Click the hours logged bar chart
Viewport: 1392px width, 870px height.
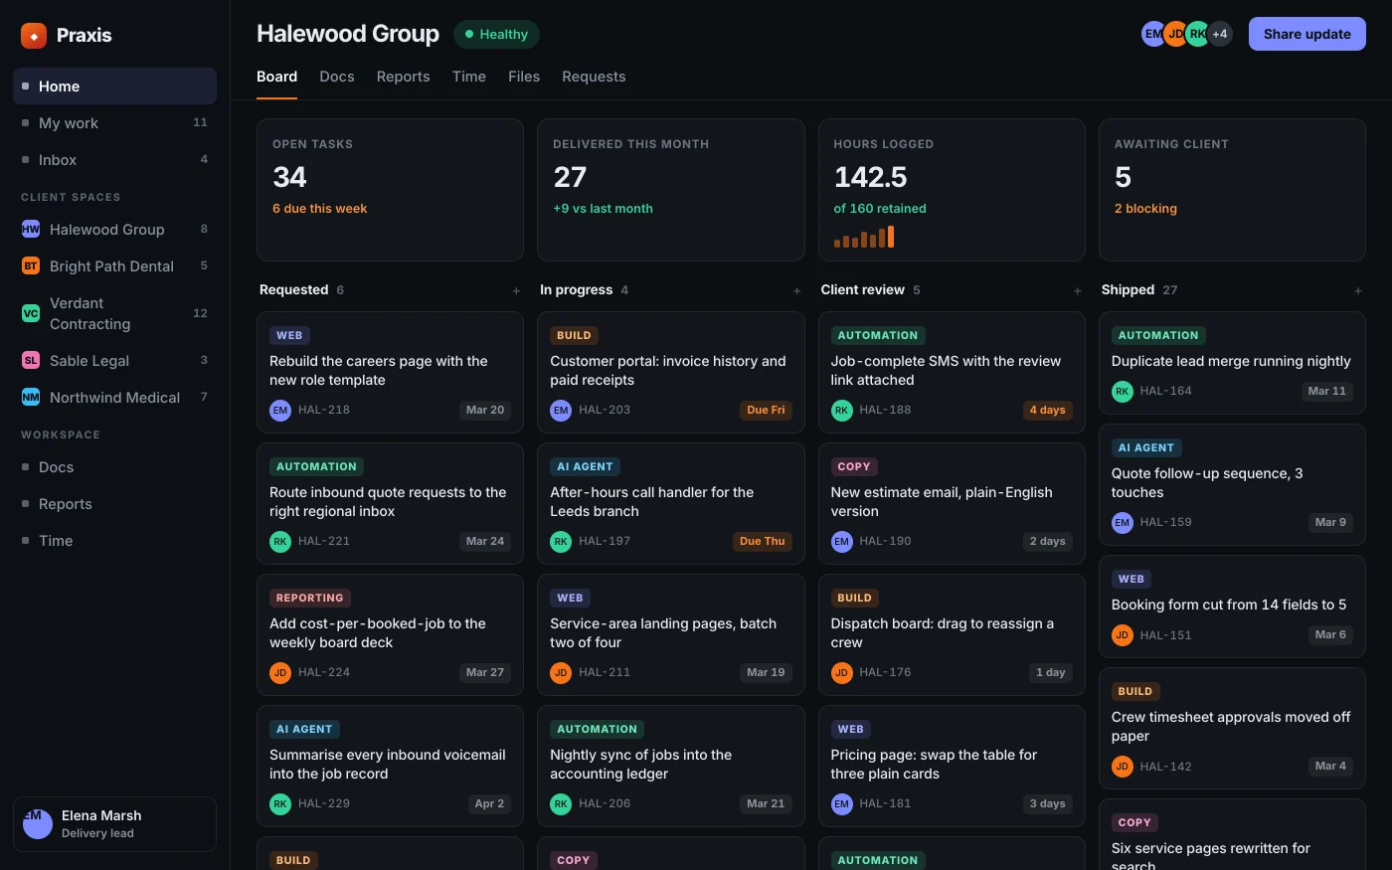click(x=864, y=237)
